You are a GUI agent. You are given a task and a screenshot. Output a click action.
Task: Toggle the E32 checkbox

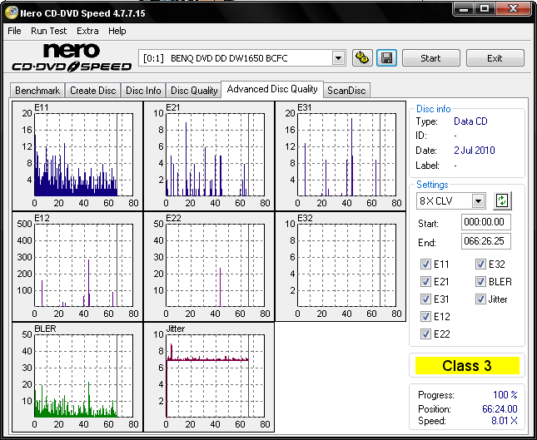click(480, 264)
